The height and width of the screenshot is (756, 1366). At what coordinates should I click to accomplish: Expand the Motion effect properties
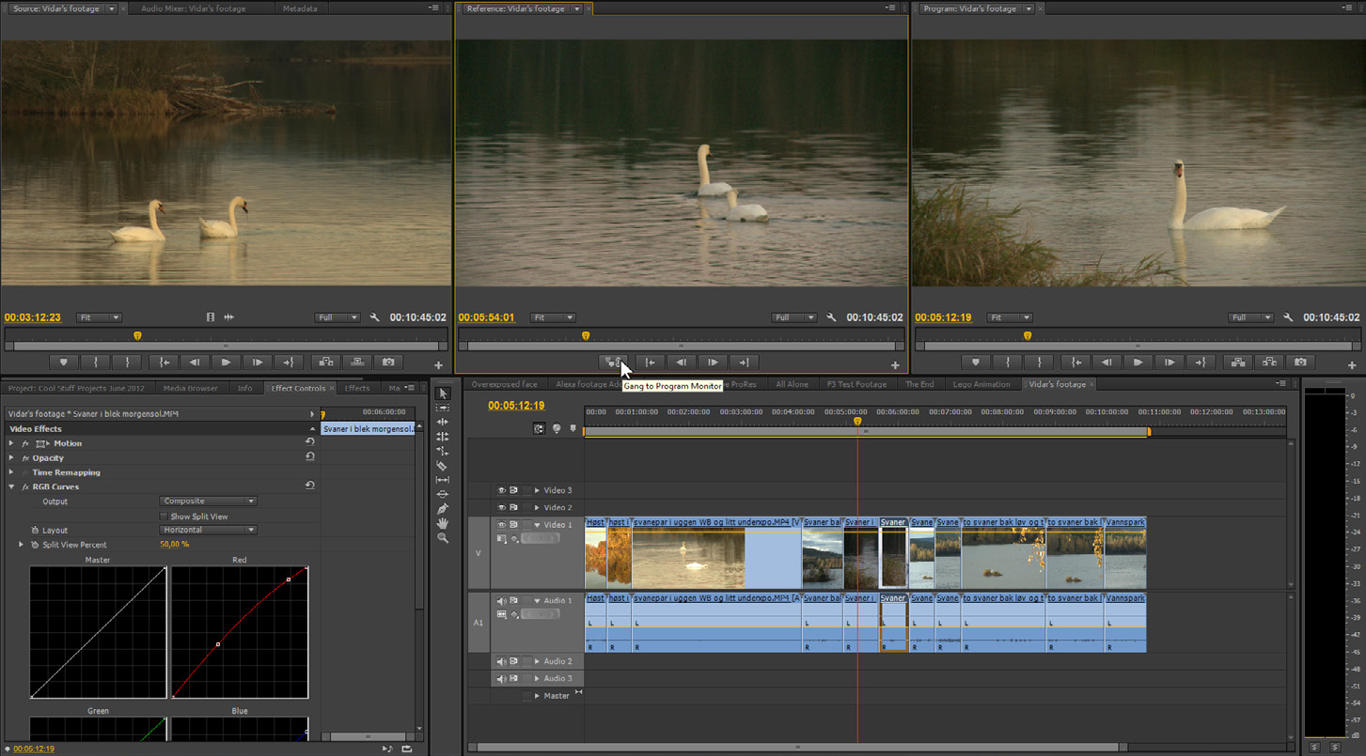11,443
